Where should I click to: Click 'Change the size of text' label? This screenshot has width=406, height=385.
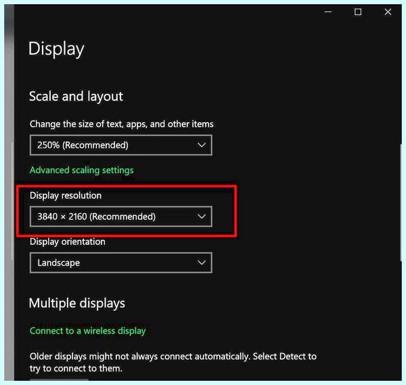coord(121,124)
